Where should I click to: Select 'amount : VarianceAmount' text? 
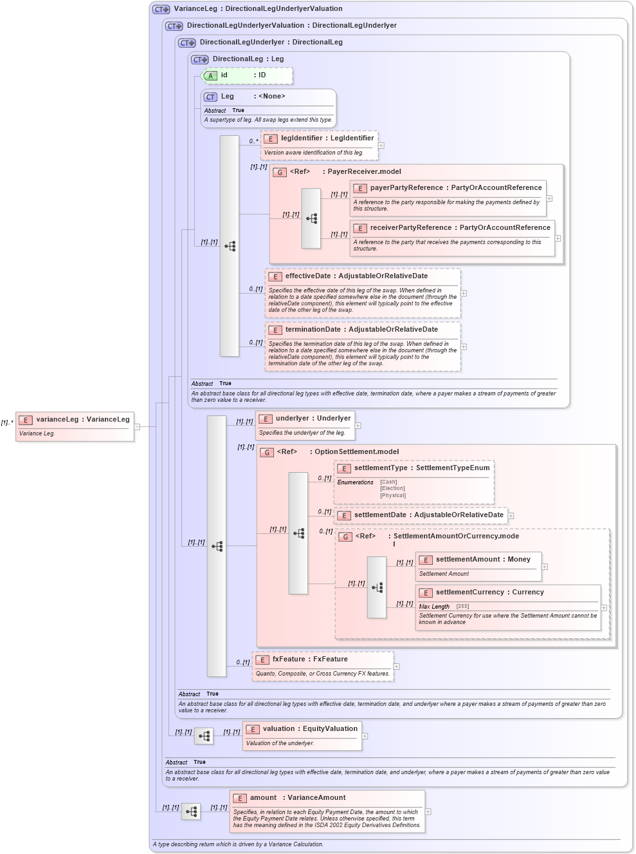pos(298,798)
